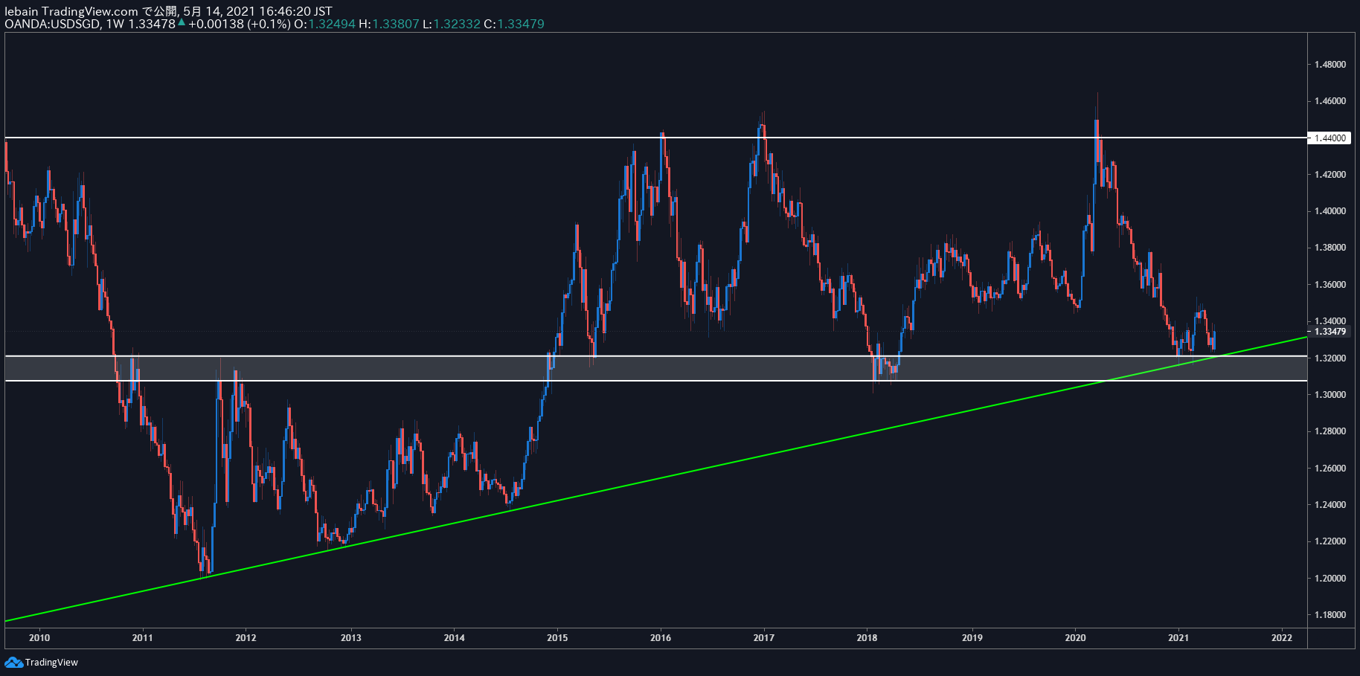Image resolution: width=1360 pixels, height=676 pixels.
Task: Click the 1.48000 price scale label
Action: tap(1330, 65)
